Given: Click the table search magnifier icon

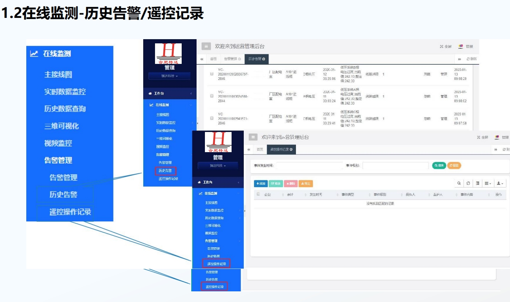Looking at the screenshot, I should point(459,183).
